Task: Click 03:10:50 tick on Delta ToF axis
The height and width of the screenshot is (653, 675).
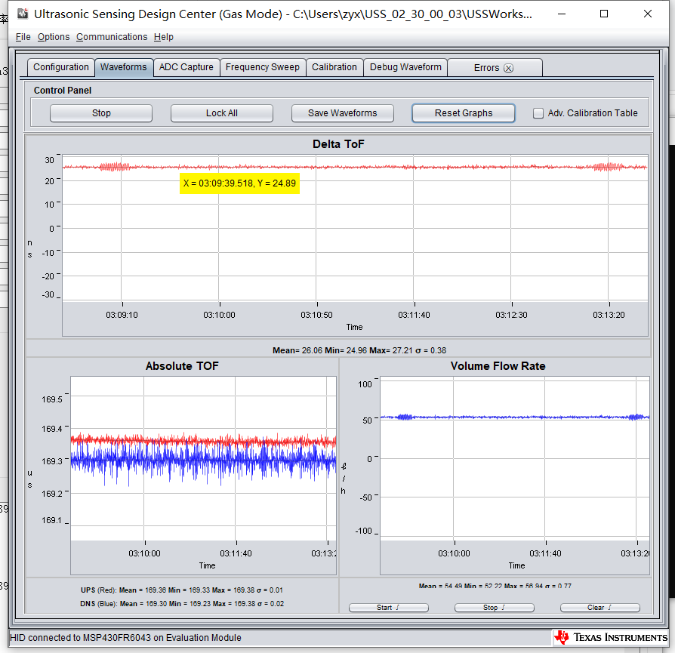Action: 317,315
